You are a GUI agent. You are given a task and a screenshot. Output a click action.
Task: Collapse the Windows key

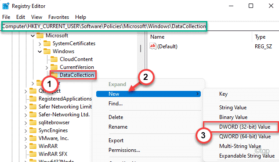point(40,51)
